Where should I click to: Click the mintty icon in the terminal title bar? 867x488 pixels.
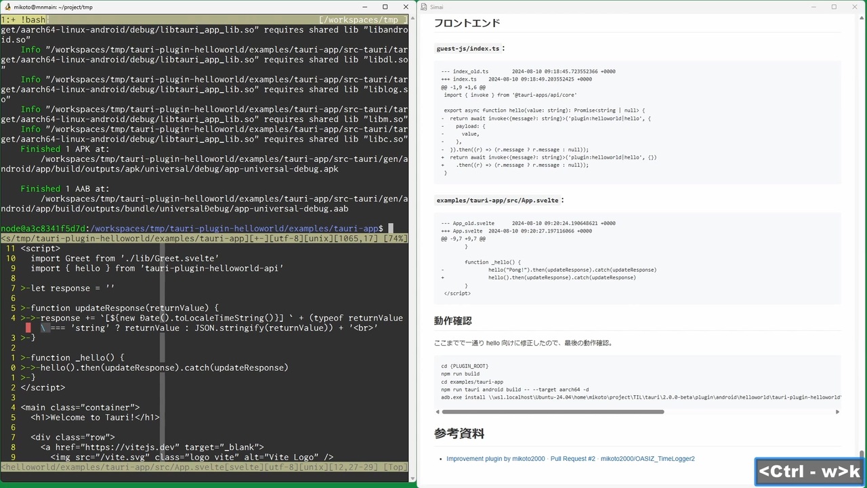pos(6,7)
